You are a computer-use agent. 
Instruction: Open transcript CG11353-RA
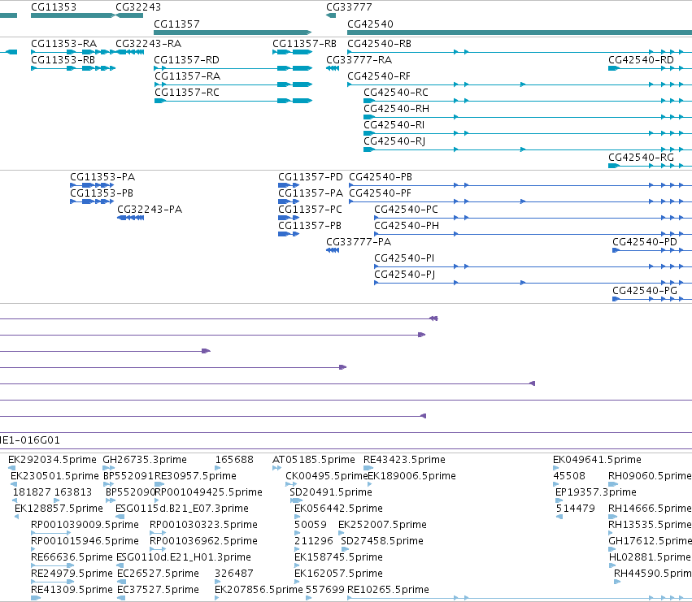click(63, 44)
